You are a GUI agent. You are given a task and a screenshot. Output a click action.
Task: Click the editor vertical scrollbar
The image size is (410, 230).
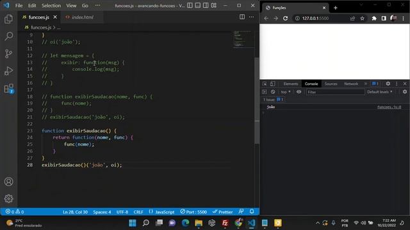click(257, 100)
